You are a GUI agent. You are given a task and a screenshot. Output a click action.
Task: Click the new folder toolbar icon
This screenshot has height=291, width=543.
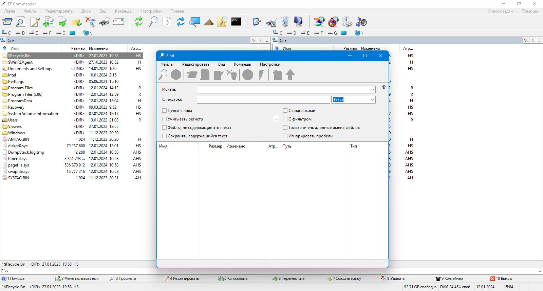click(76, 22)
